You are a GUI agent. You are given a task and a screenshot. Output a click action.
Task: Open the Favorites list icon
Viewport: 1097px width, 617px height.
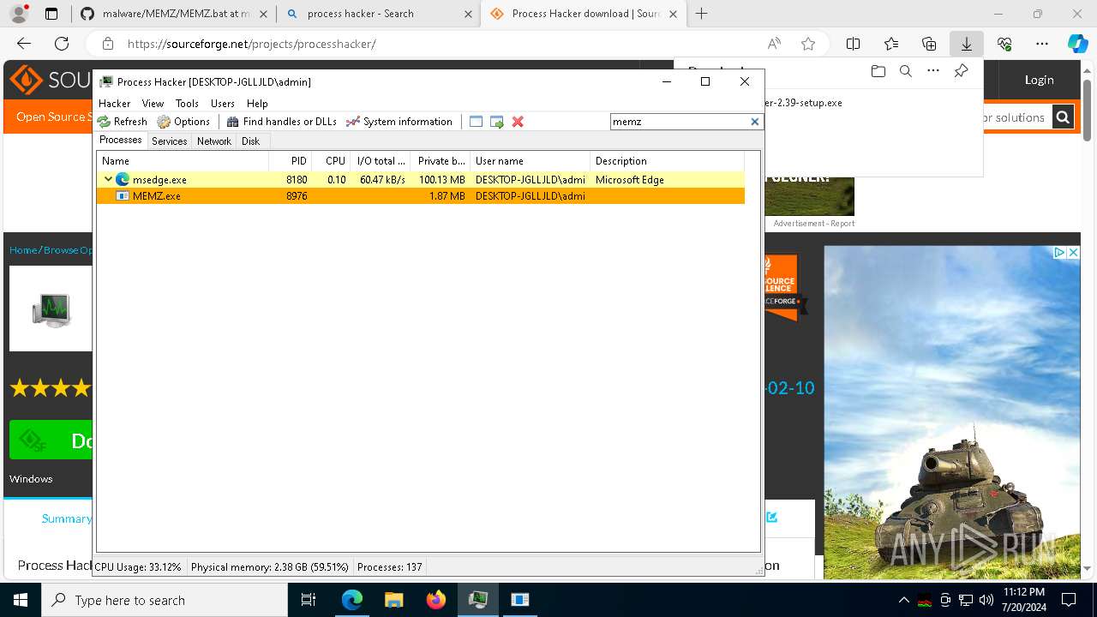coord(891,44)
